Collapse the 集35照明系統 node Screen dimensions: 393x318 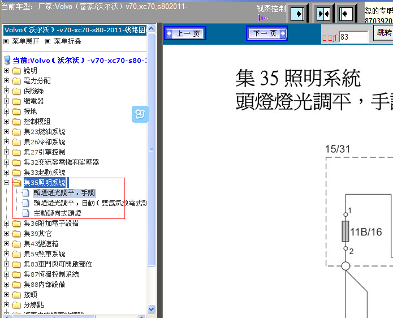click(7, 183)
